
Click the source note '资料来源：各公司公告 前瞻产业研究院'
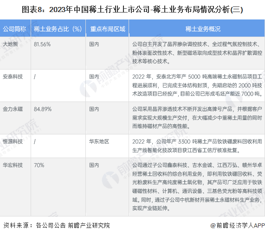pos(57,226)
